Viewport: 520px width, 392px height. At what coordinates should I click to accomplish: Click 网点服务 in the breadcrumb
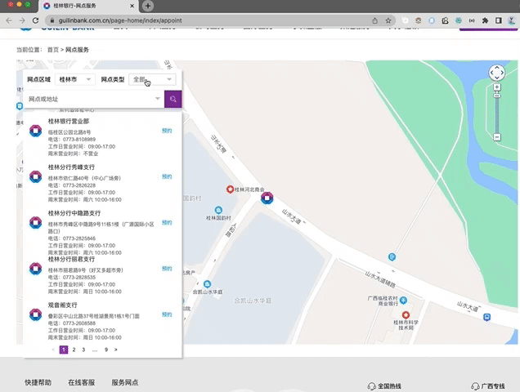pos(77,50)
